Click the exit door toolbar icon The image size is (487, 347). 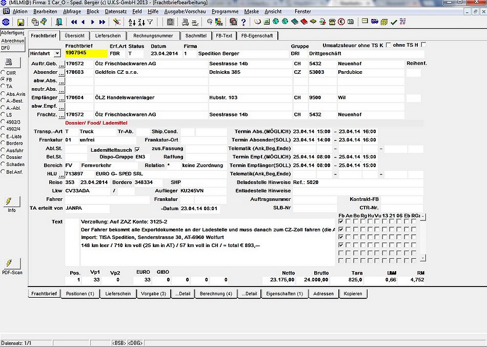tap(59, 22)
